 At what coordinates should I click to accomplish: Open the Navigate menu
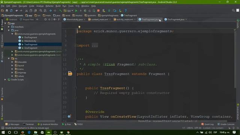(23, 6)
